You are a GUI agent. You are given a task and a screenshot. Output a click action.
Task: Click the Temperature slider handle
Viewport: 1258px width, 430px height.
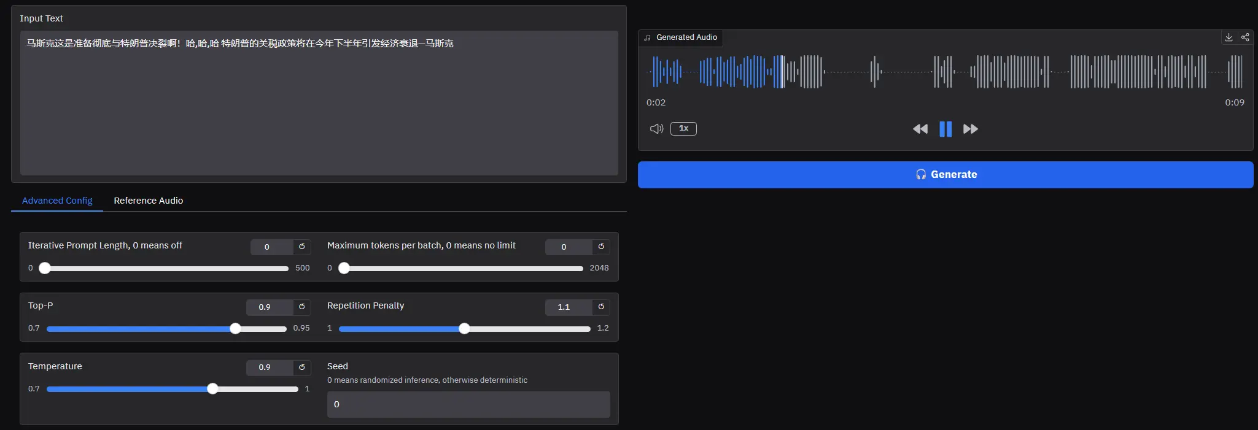click(212, 389)
